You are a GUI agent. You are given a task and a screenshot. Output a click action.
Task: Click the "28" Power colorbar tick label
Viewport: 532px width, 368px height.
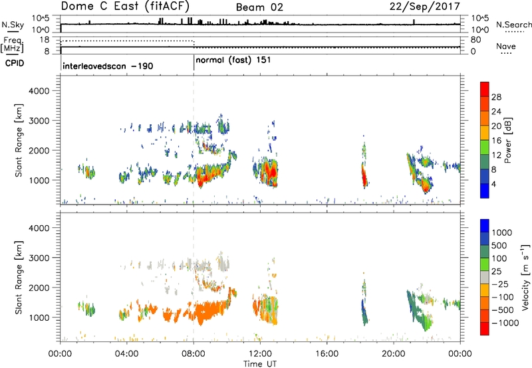[x=496, y=97]
